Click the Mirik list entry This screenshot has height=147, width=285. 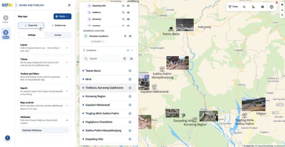[x=108, y=79]
